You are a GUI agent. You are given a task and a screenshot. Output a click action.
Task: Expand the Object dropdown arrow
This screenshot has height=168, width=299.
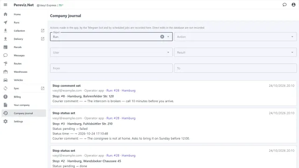pyautogui.click(x=168, y=36)
